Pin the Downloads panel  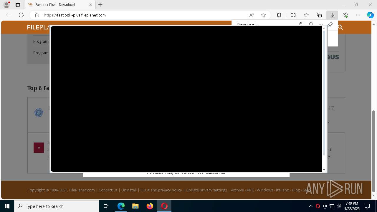tap(330, 24)
